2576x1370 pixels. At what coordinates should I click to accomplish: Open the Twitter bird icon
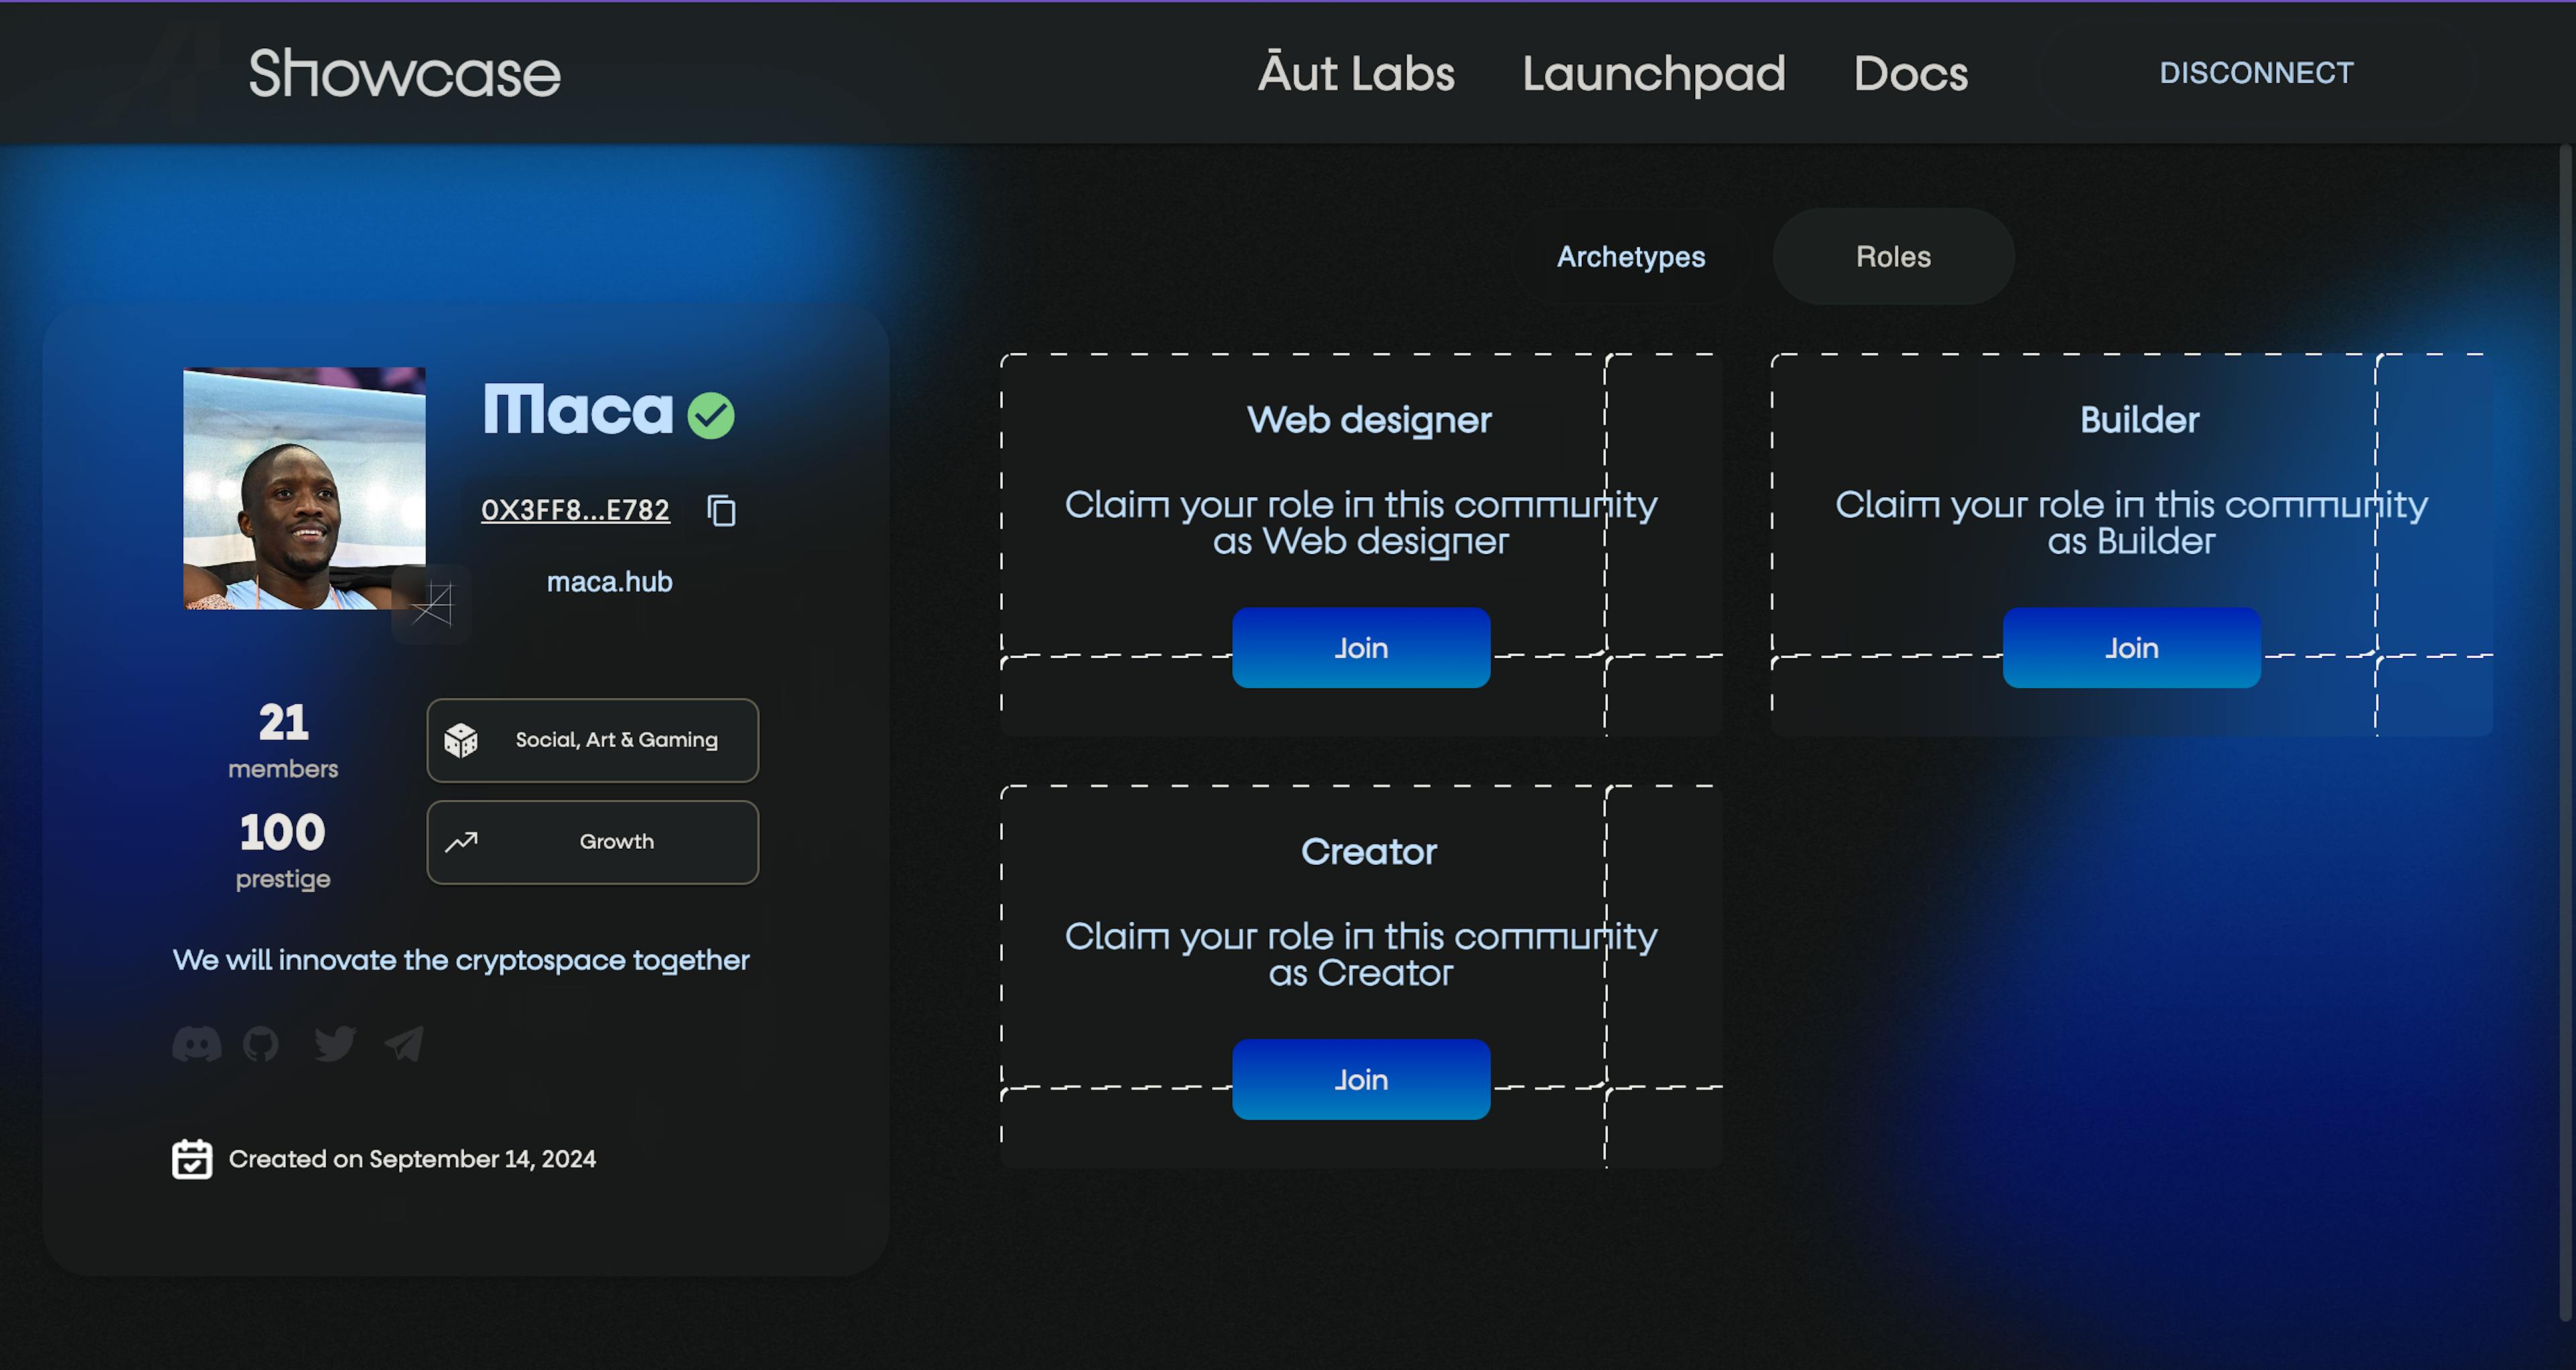tap(334, 1043)
